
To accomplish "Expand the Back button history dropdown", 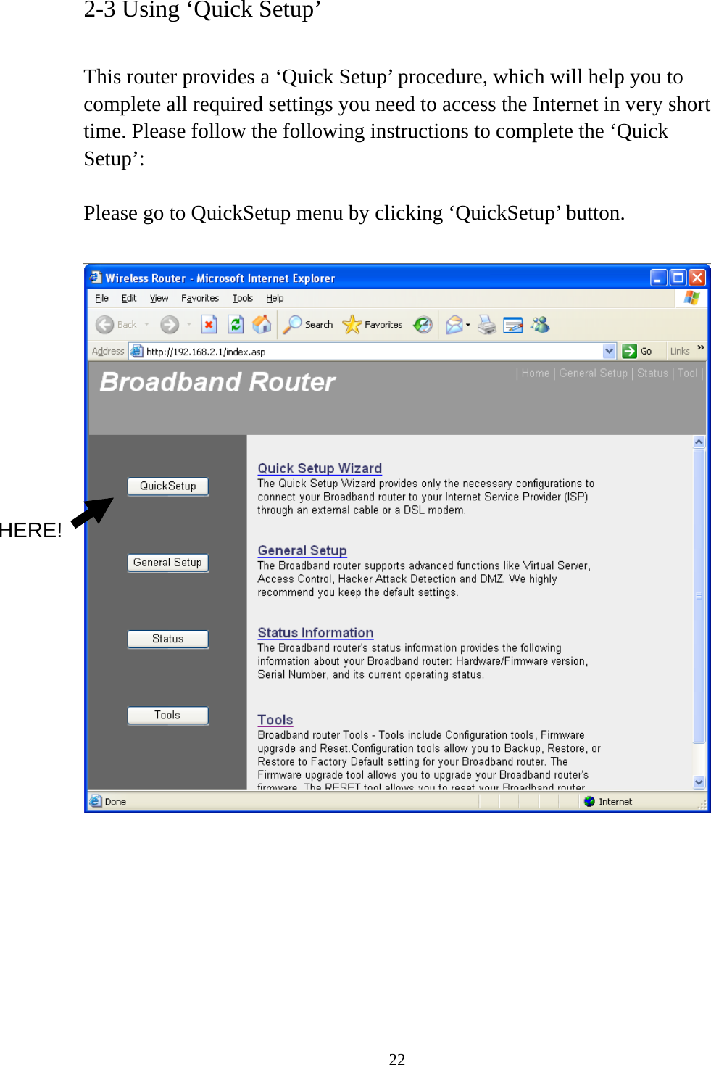I will (x=147, y=325).
